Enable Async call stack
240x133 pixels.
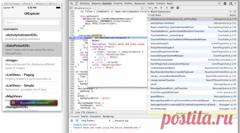(x=228, y=15)
